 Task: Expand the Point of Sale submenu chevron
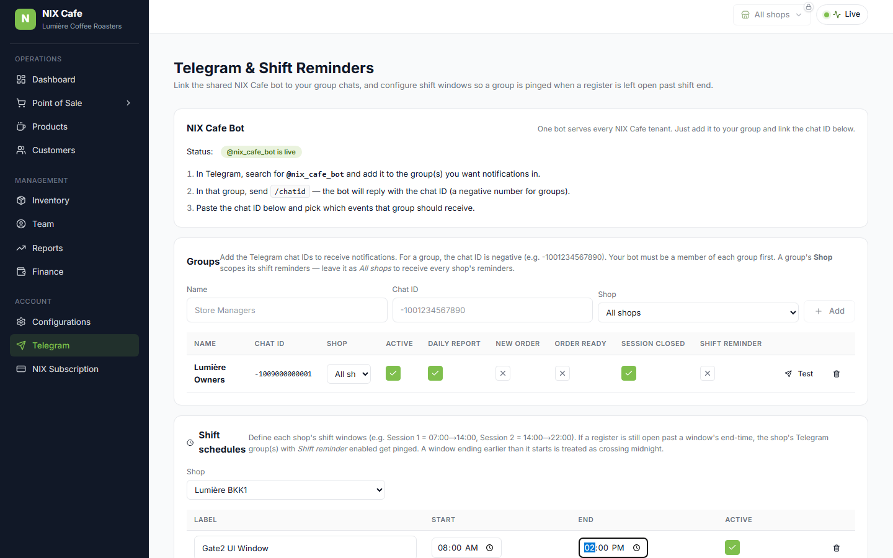(128, 103)
